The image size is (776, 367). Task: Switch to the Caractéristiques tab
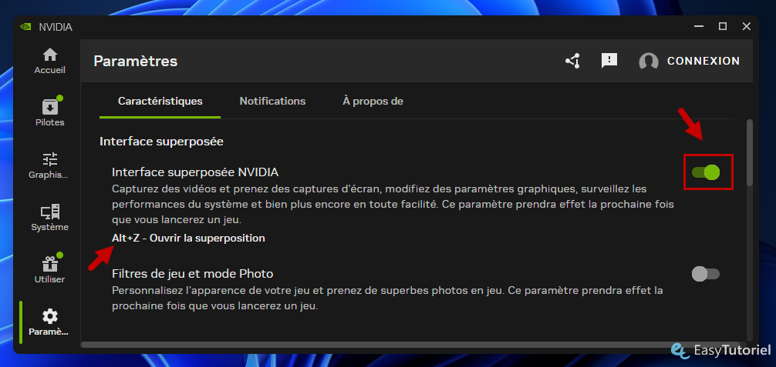click(160, 102)
